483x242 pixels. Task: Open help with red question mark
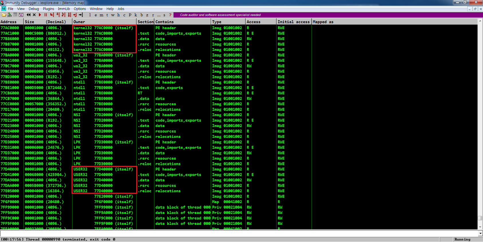(170, 15)
